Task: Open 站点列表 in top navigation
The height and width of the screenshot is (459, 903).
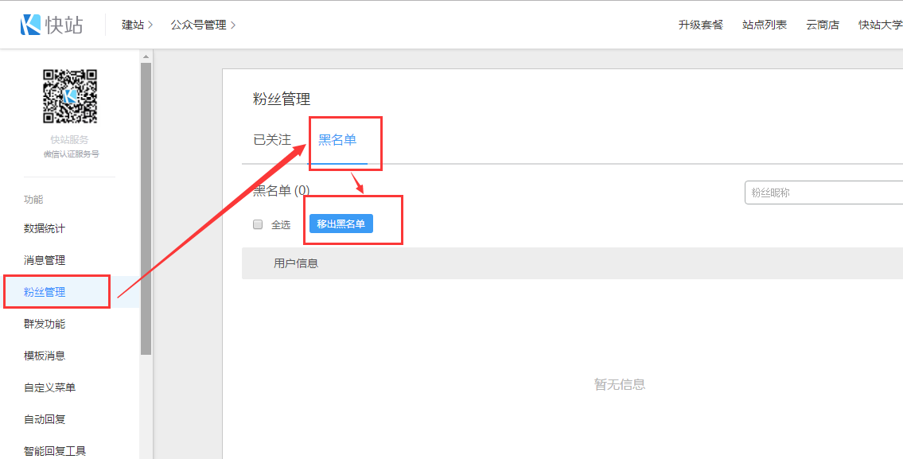Action: pyautogui.click(x=764, y=25)
